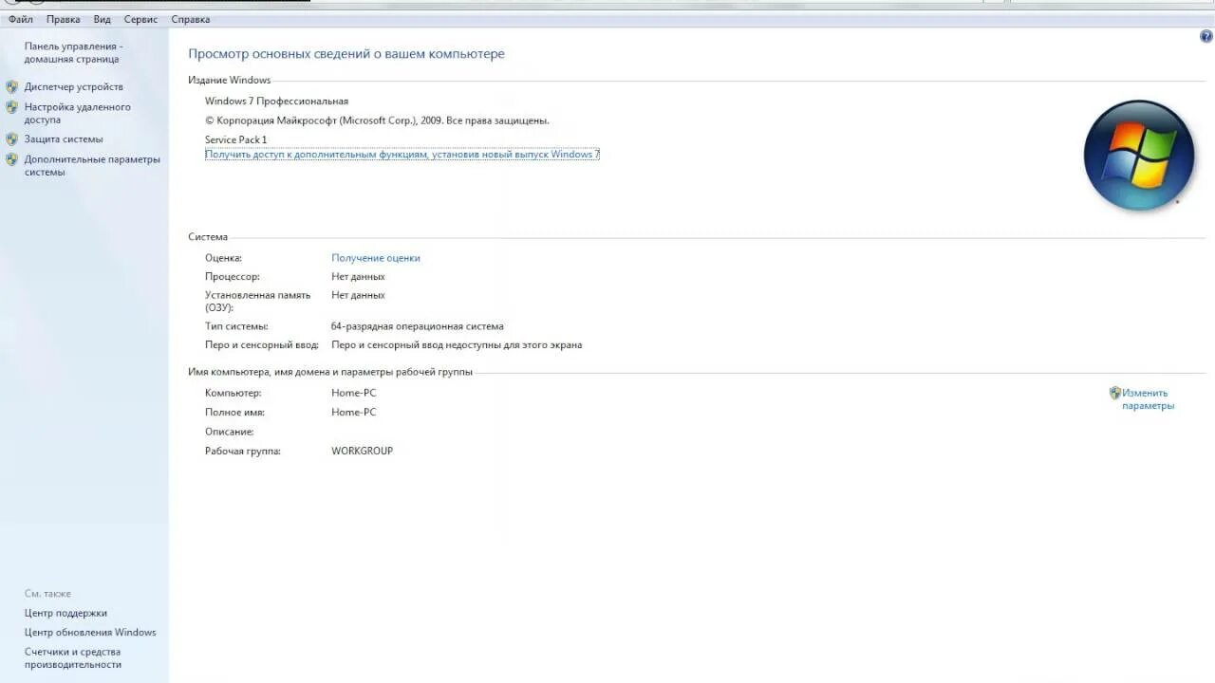Click the См. также label
This screenshot has width=1215, height=683.
point(47,594)
